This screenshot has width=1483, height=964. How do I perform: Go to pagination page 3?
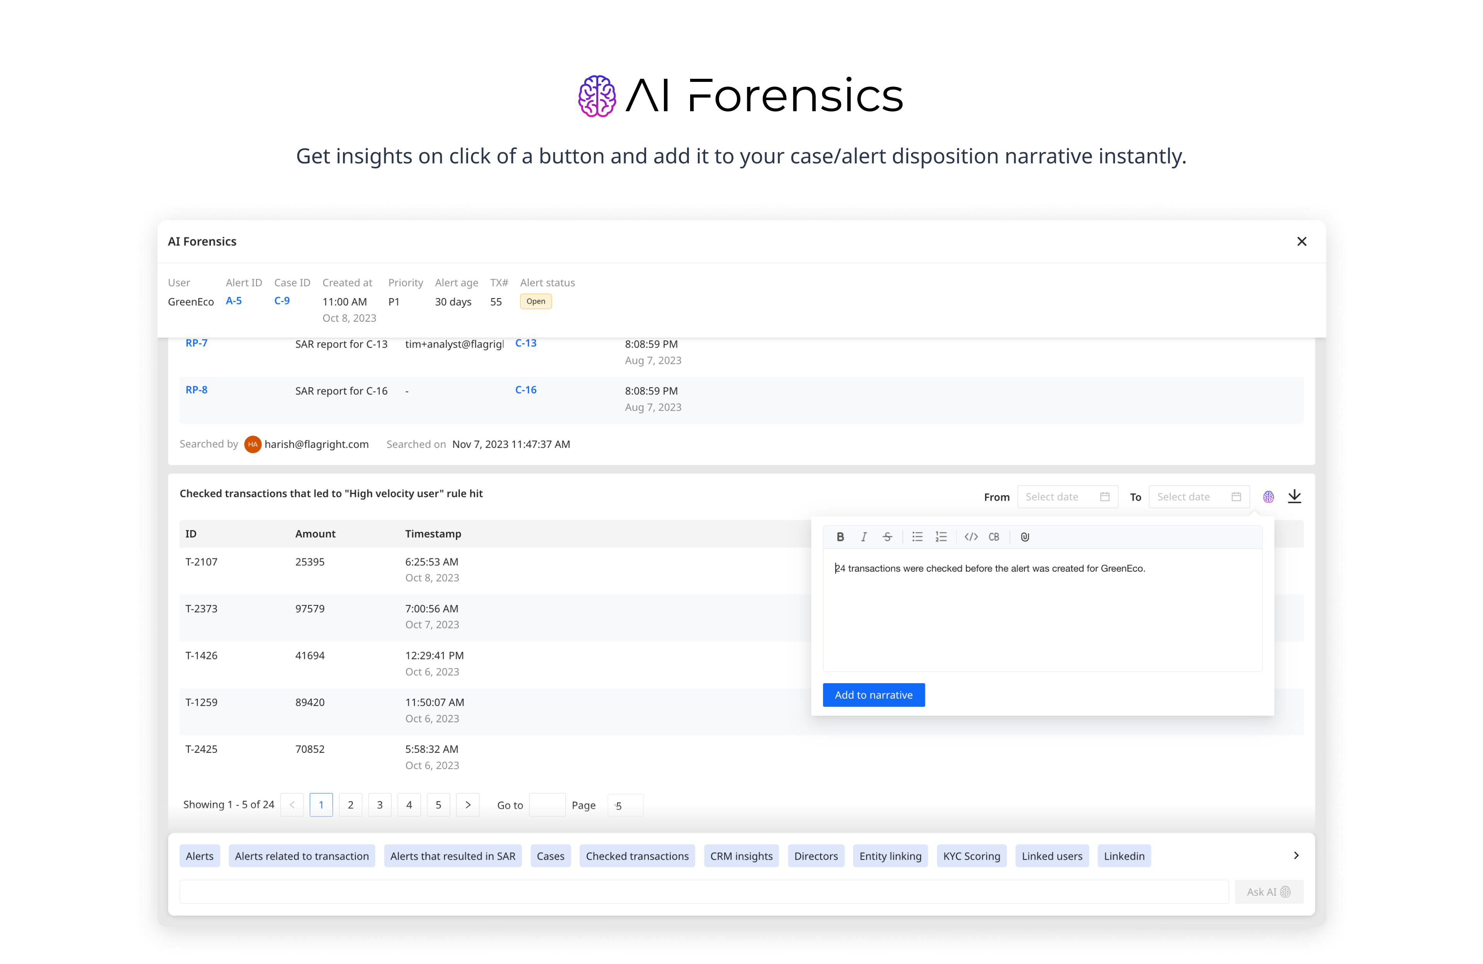pos(380,804)
